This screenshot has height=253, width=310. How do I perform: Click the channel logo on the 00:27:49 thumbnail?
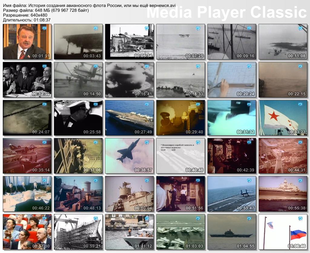[x=147, y=104]
